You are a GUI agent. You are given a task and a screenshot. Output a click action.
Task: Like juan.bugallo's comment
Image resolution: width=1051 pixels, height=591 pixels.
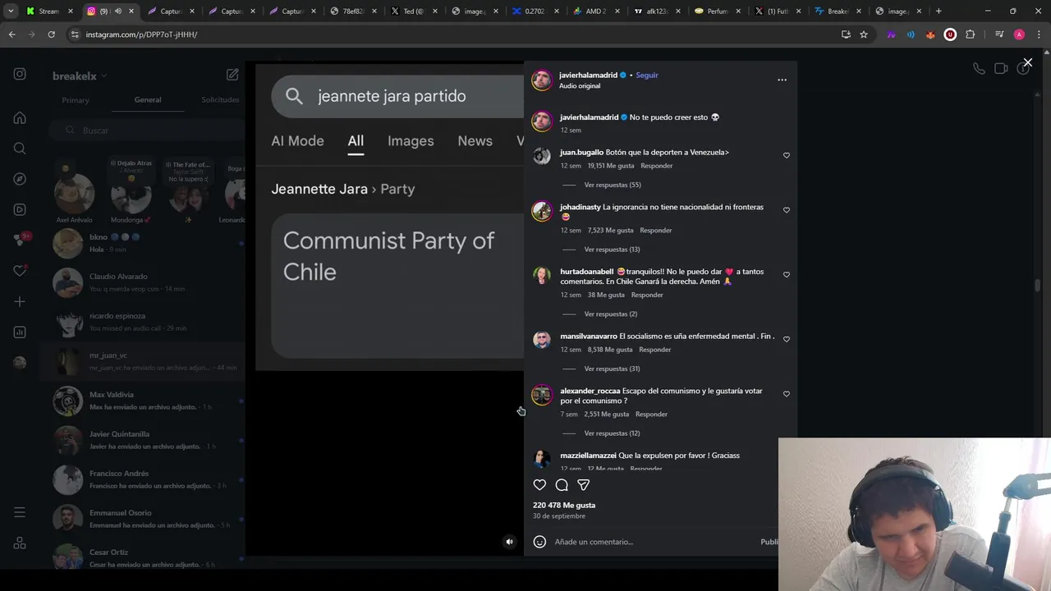(x=786, y=155)
